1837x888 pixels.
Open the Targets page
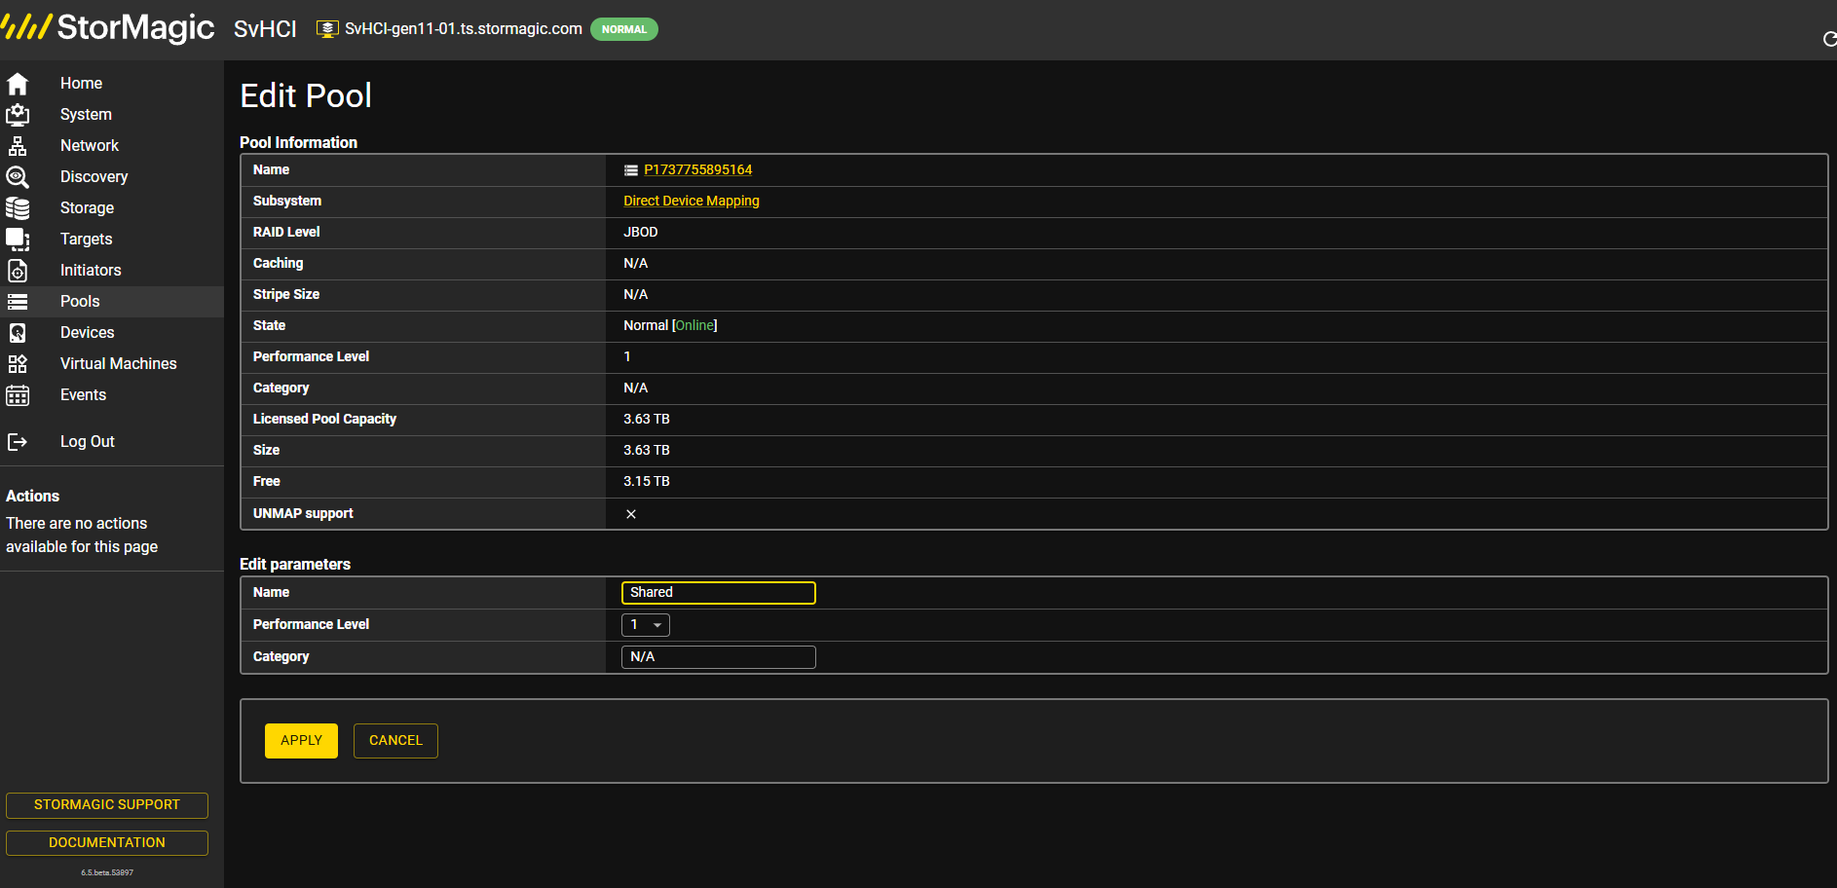tap(86, 240)
